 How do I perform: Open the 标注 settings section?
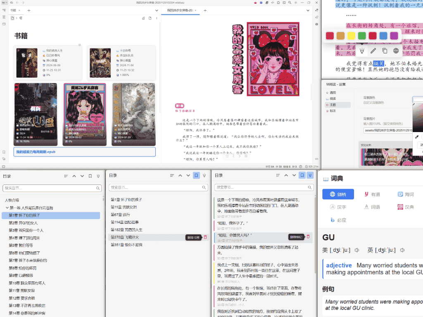point(333,111)
